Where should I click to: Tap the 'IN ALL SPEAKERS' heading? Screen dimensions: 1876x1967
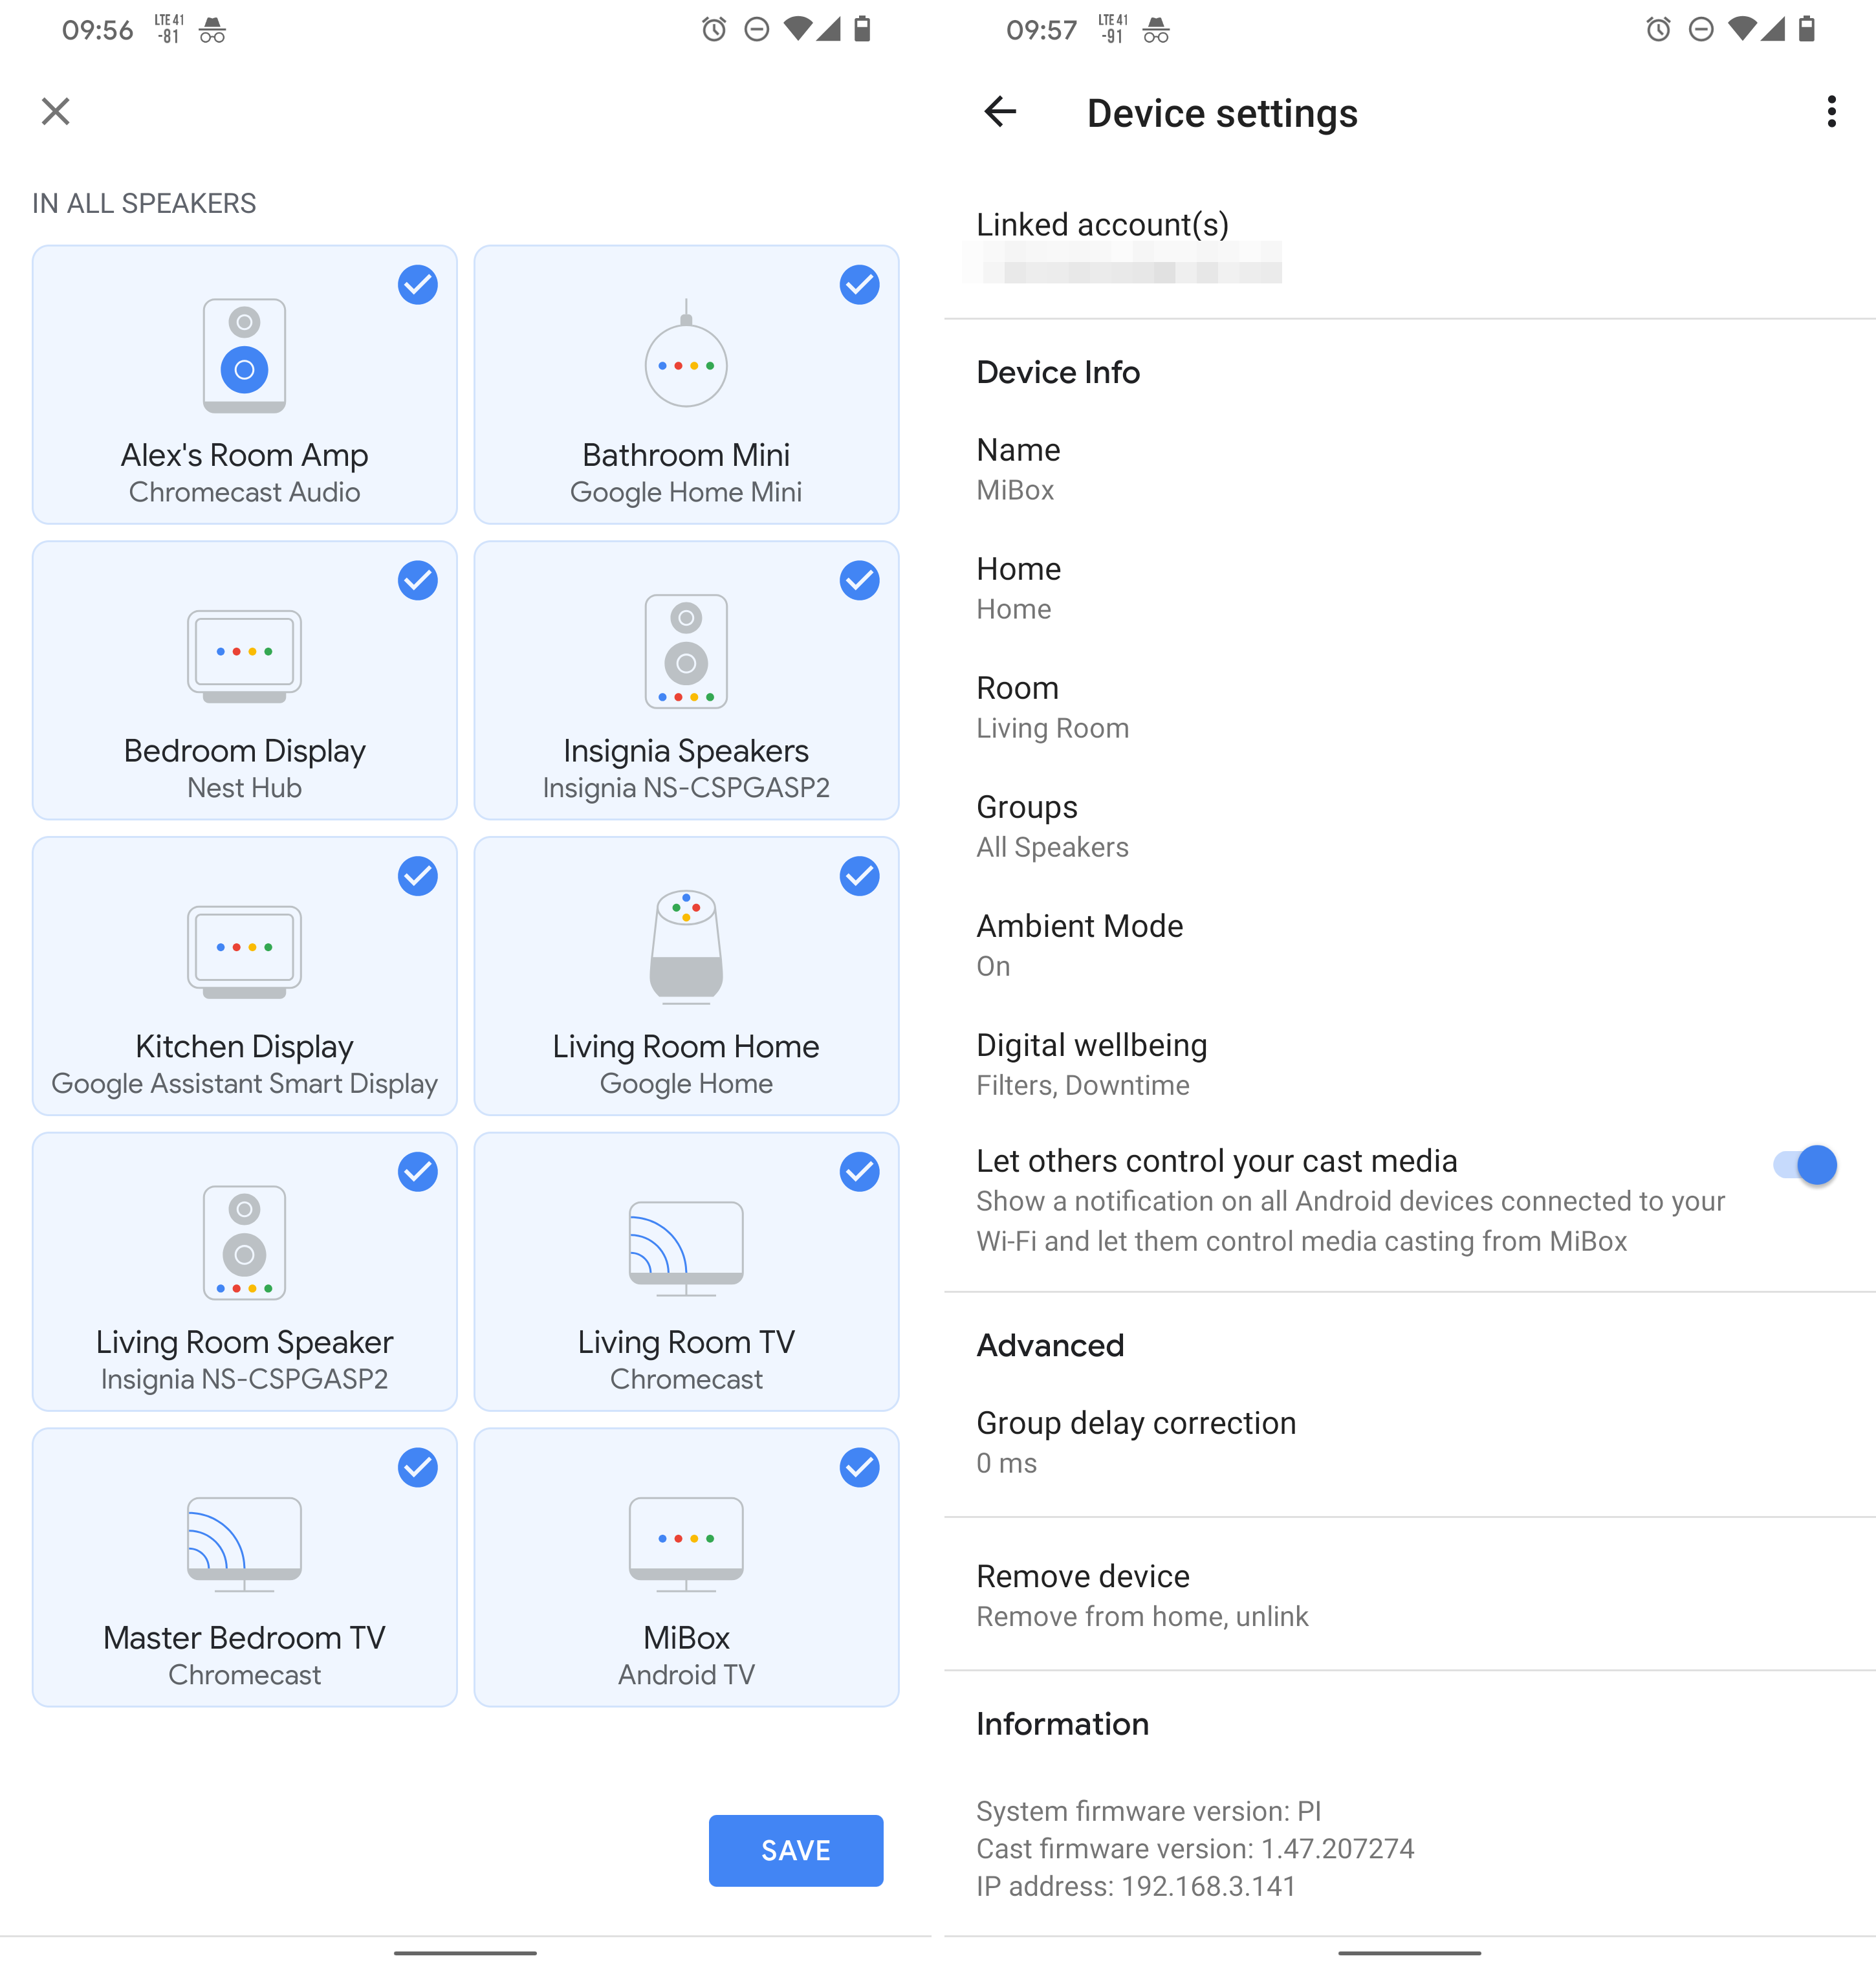[144, 203]
